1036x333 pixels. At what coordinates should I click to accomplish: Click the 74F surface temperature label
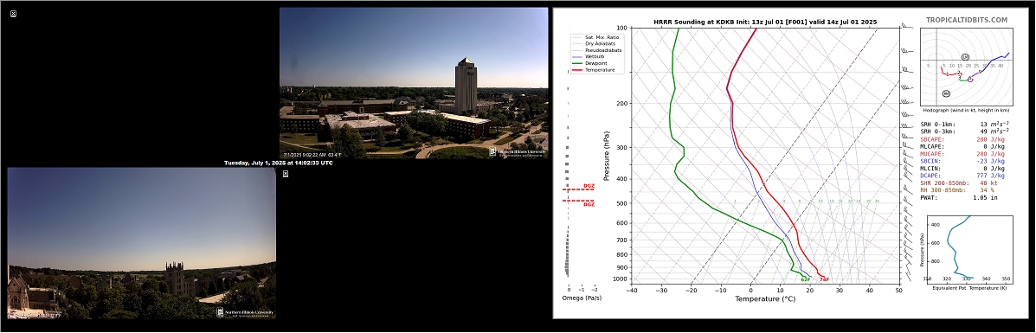pos(824,279)
